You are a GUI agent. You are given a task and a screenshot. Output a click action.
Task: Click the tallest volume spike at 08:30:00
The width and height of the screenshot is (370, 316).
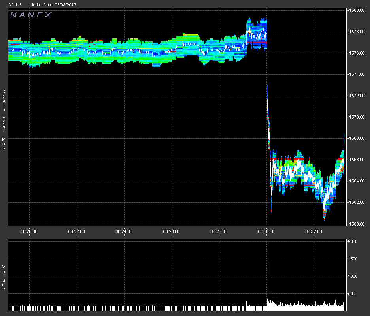267,276
